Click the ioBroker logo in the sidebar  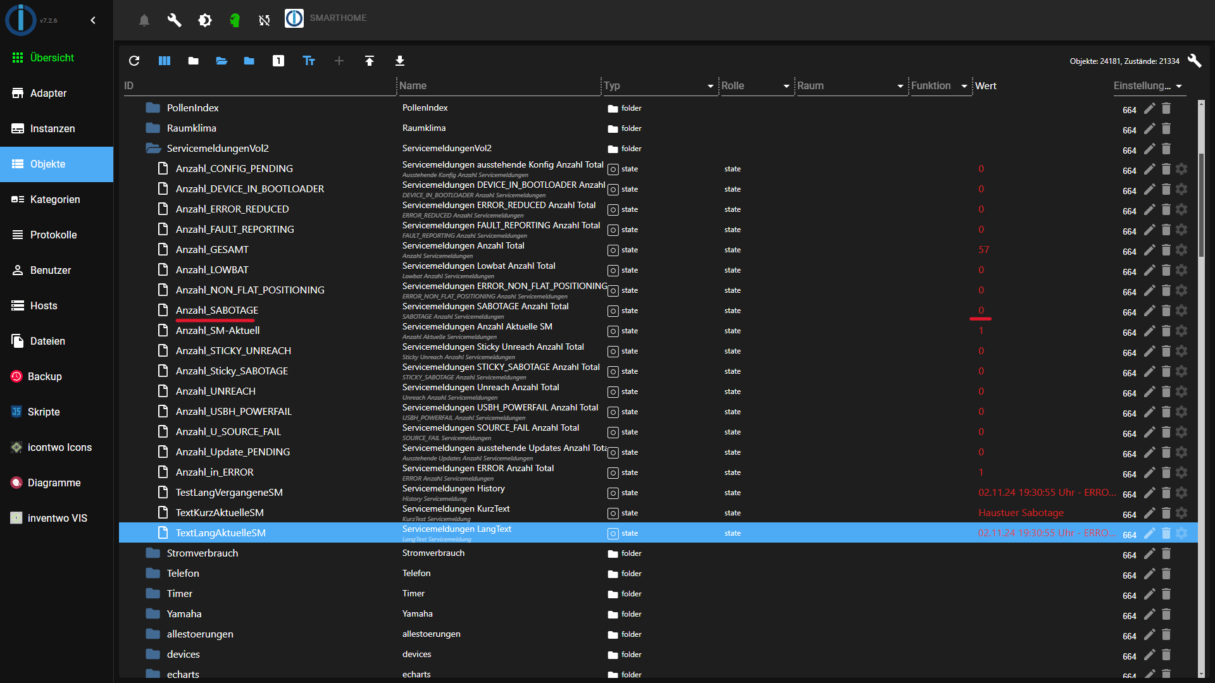[x=21, y=20]
